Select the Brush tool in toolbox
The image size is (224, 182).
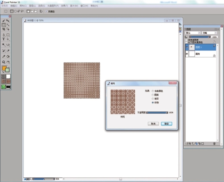point(4,21)
